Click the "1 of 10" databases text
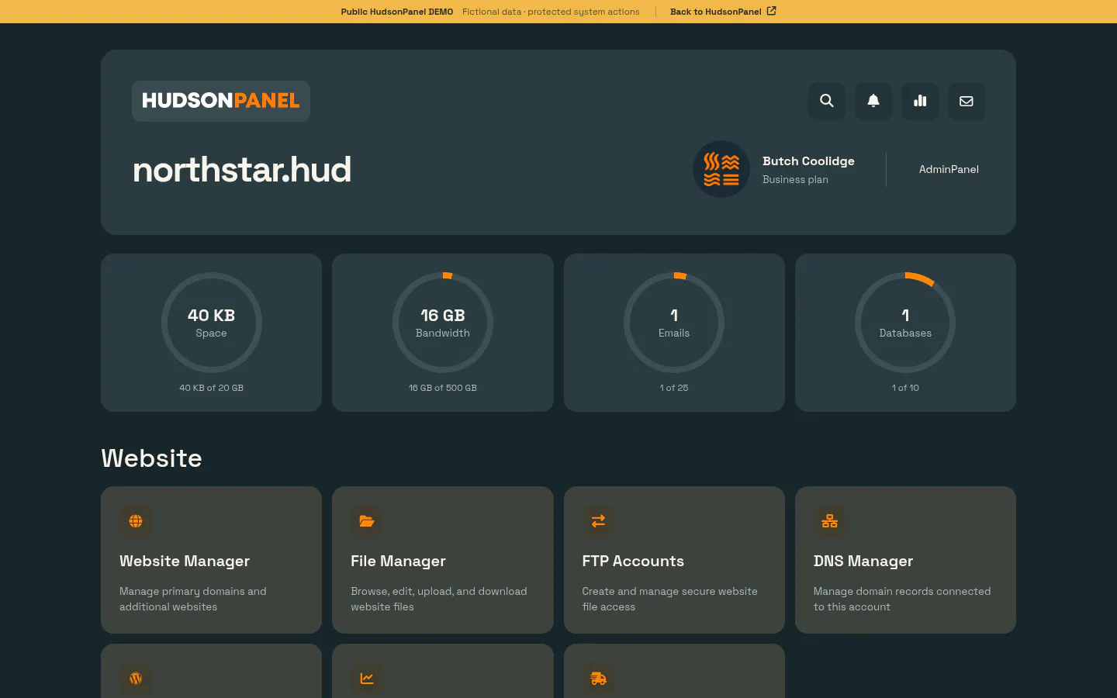 pos(905,388)
